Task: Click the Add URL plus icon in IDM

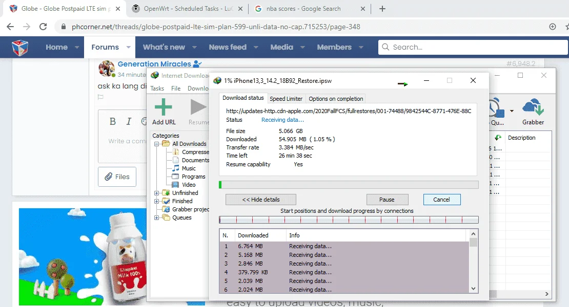Action: [164, 107]
